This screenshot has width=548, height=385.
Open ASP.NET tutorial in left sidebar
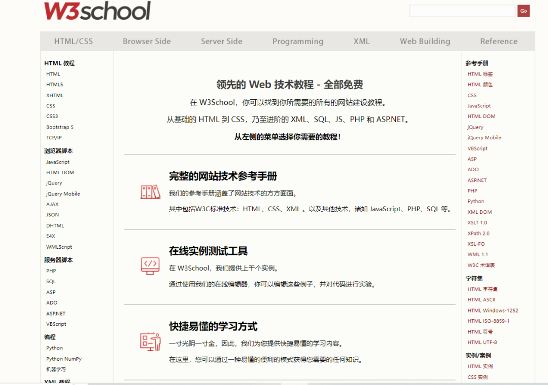click(56, 314)
